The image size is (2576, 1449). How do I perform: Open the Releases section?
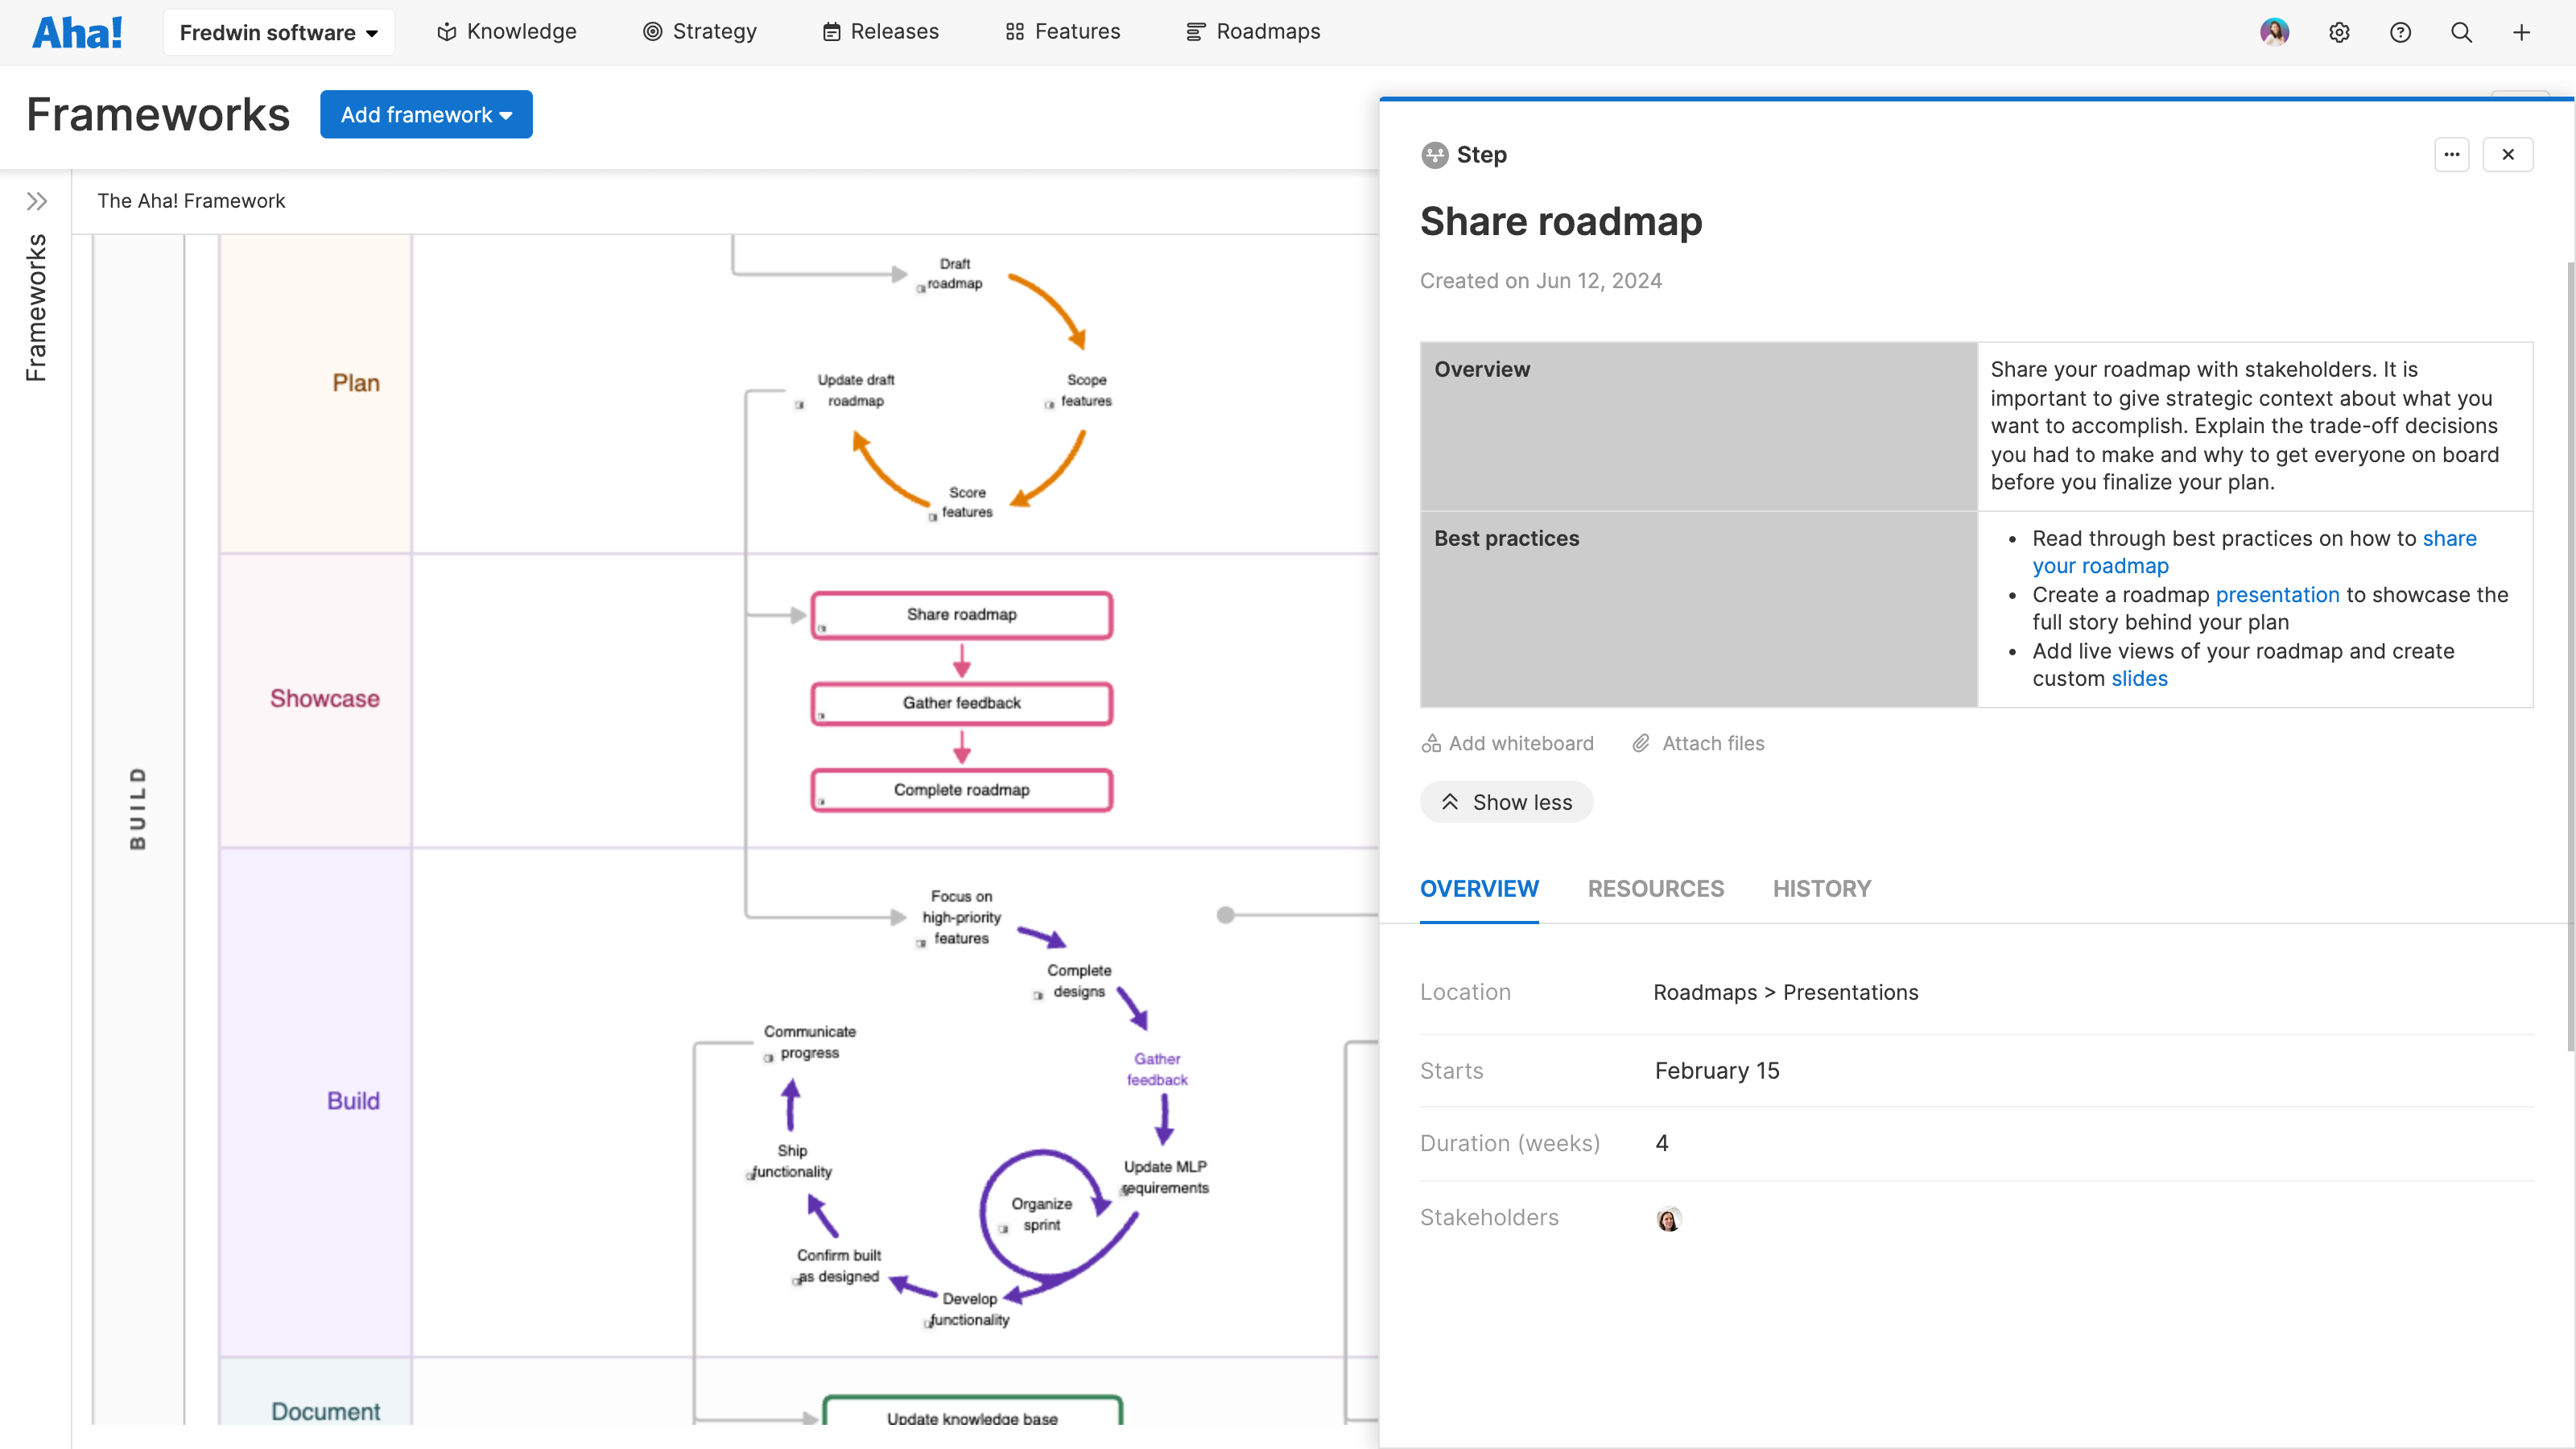[879, 31]
